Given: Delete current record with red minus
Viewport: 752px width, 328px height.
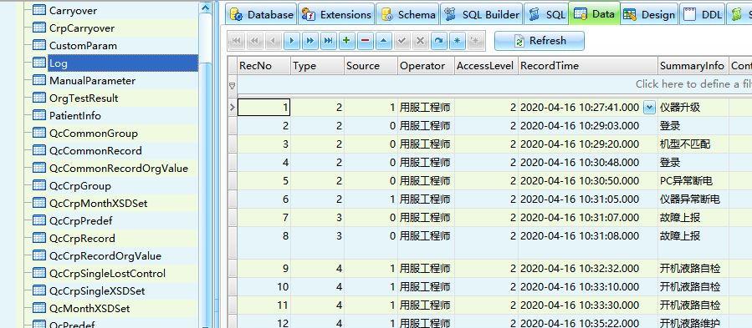Looking at the screenshot, I should coord(365,41).
